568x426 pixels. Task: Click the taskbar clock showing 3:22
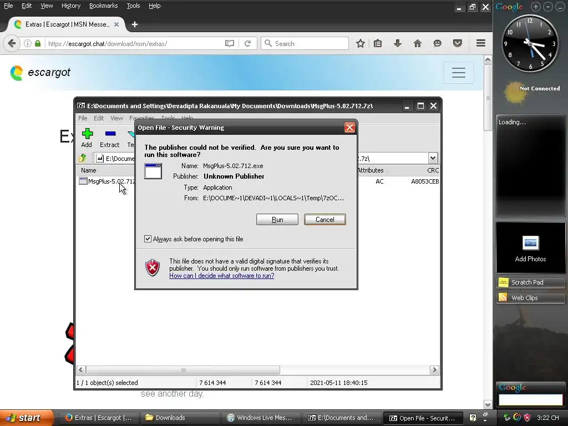coord(547,418)
